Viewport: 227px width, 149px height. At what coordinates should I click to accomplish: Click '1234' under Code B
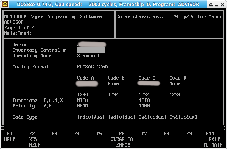coord(113,95)
